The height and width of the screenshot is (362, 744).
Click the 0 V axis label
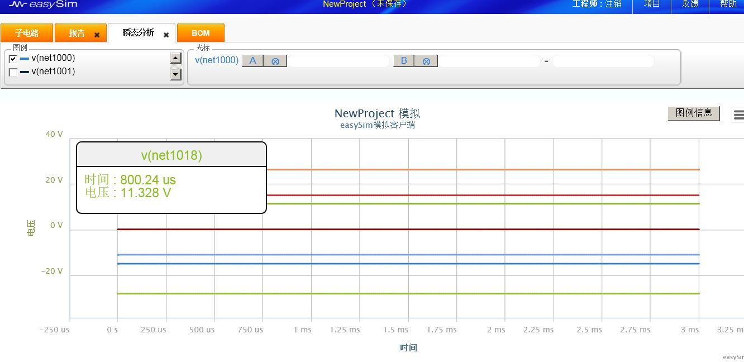tap(56, 226)
